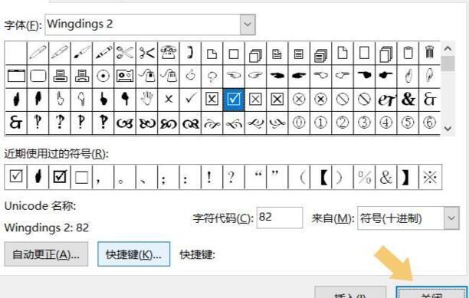Choose the paintbrush symbol
Screen dimensions: 469x298
(x=81, y=53)
